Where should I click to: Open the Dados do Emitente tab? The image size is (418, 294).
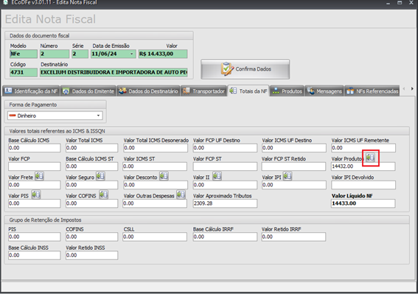[x=88, y=91]
